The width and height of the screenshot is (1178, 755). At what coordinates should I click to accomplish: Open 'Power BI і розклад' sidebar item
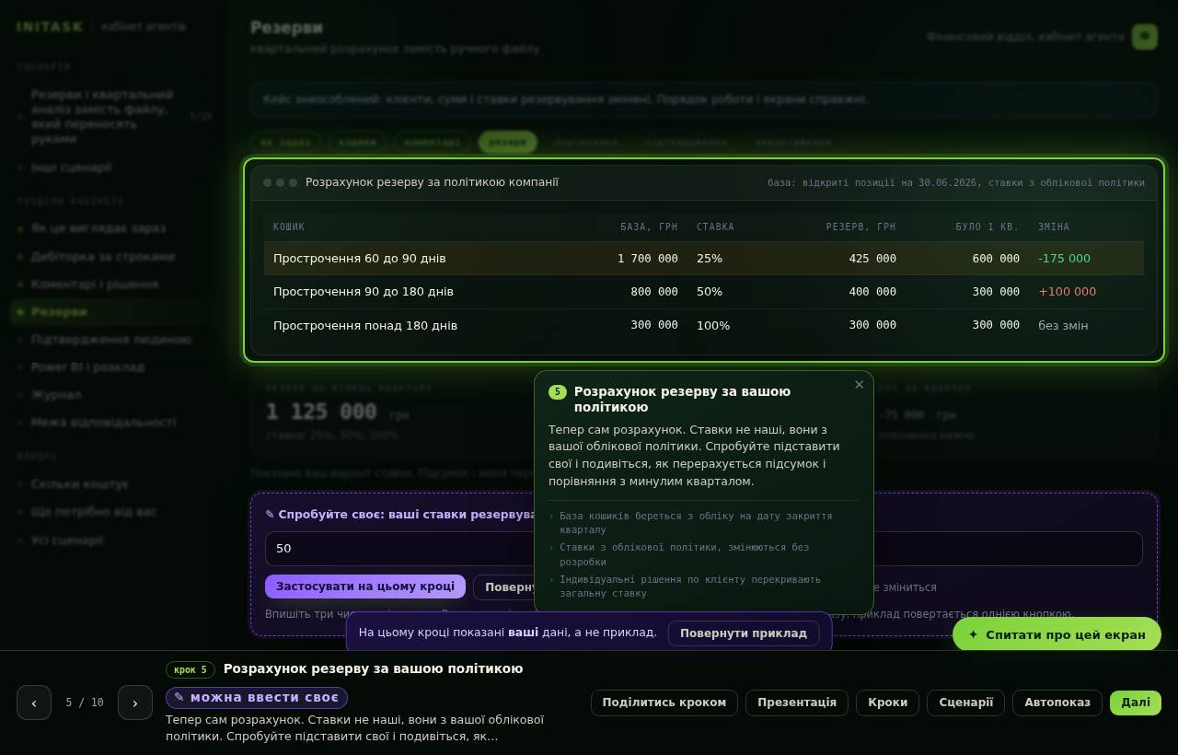pos(87,367)
